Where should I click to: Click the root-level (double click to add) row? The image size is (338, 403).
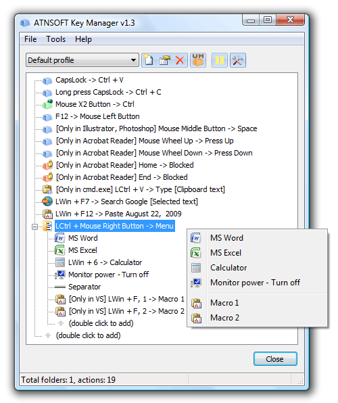(88, 335)
